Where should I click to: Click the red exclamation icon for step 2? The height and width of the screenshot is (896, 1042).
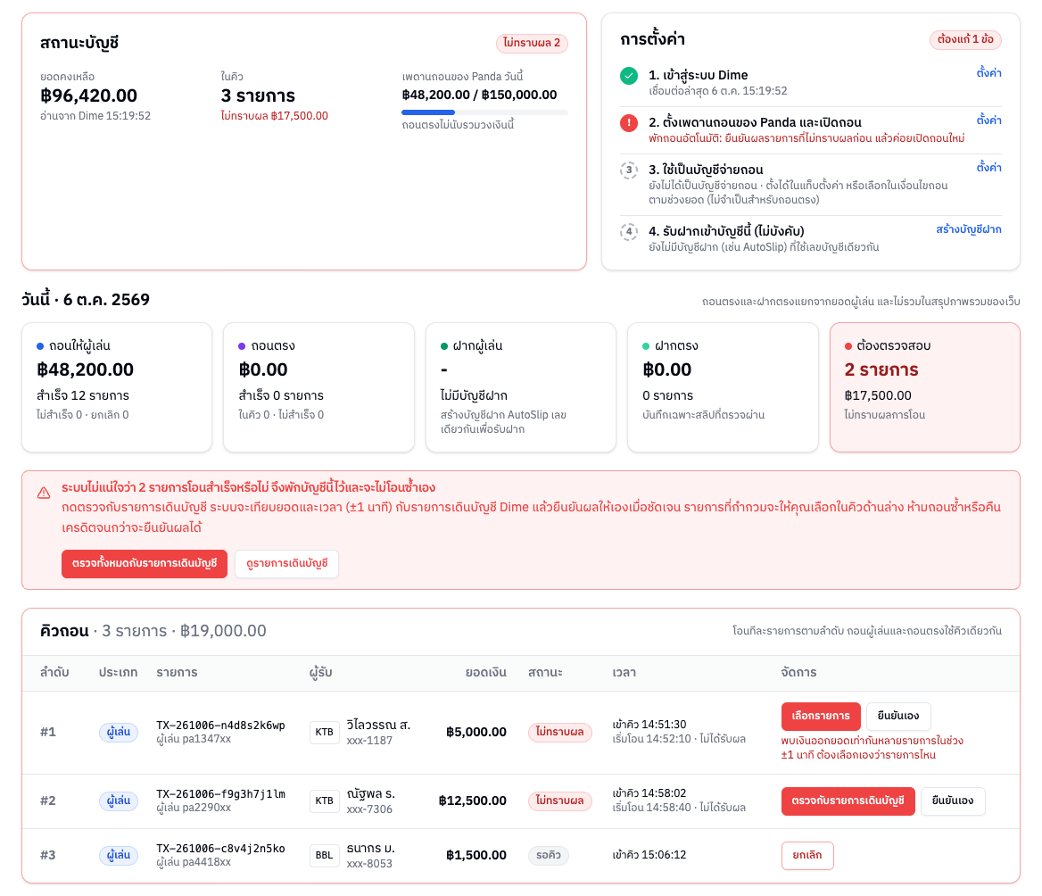pos(629,123)
